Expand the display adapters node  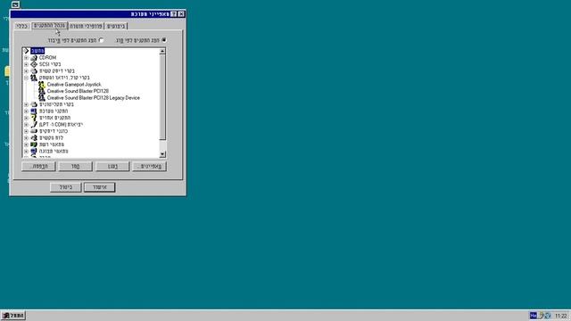[x=26, y=151]
